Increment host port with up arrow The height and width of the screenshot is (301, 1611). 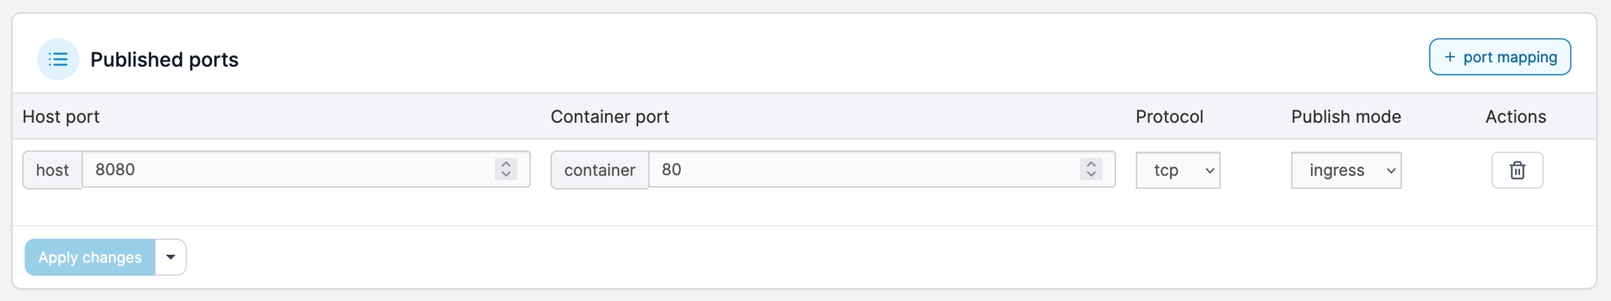click(x=506, y=163)
